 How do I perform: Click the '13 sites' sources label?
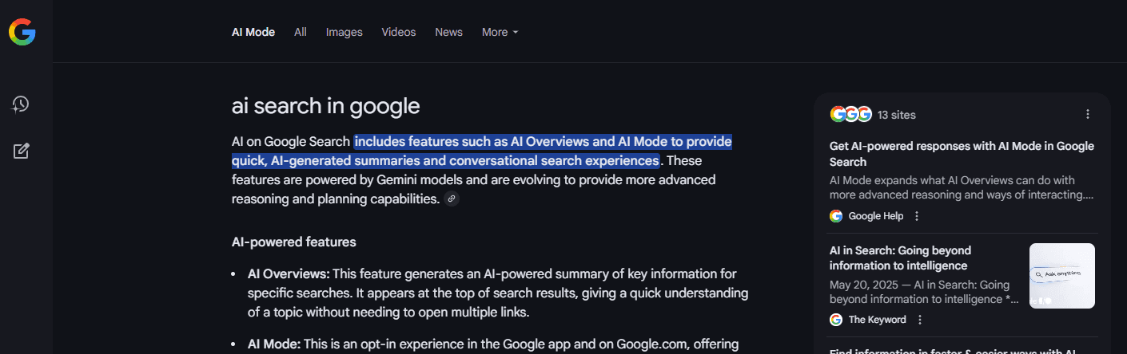pyautogui.click(x=897, y=115)
